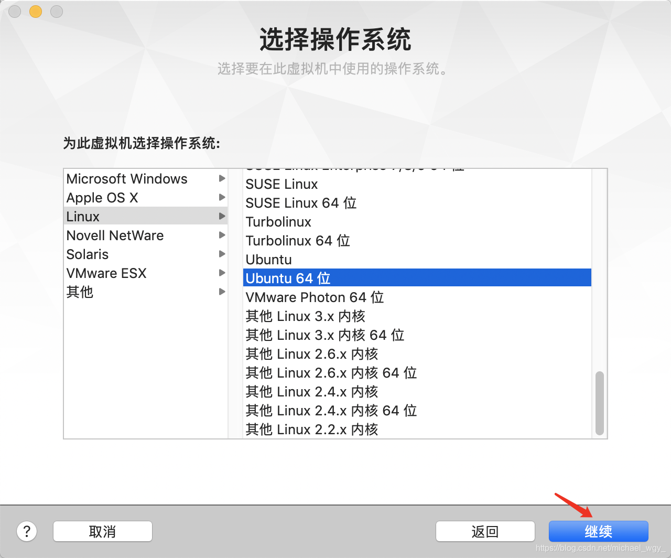Select the 其他 category
This screenshot has width=671, height=558.
click(145, 292)
